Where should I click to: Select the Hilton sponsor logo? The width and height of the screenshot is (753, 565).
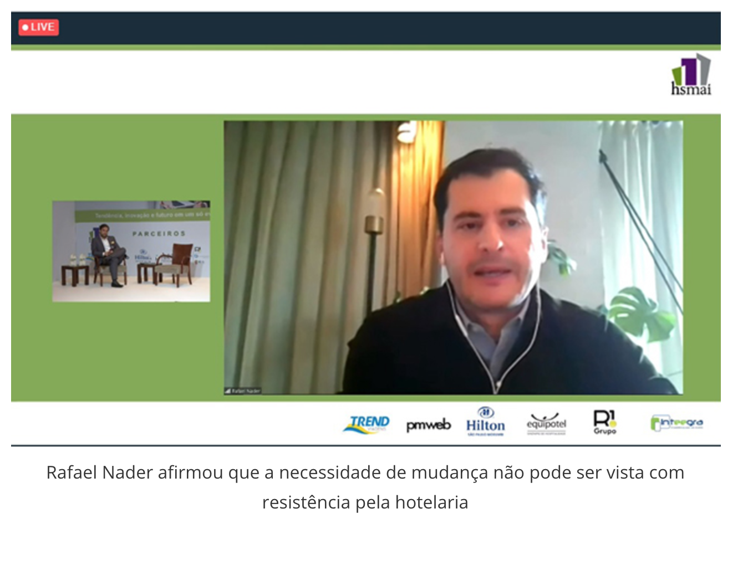pos(485,422)
